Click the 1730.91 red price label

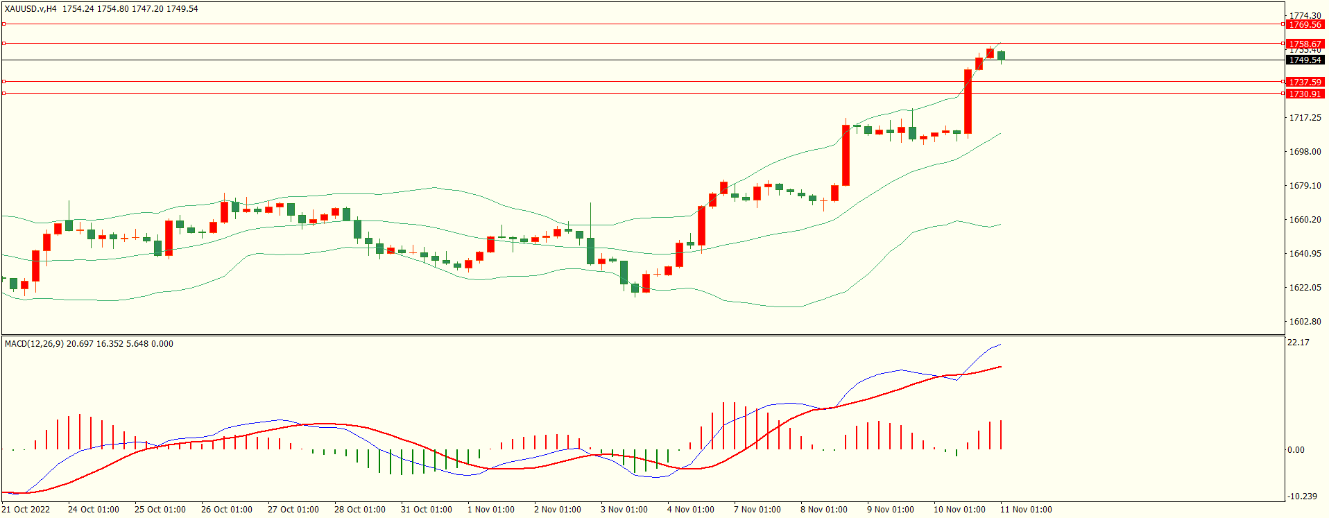click(1305, 94)
